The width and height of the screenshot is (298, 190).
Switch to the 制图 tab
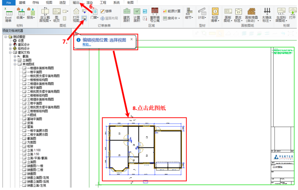[x=130, y=3]
